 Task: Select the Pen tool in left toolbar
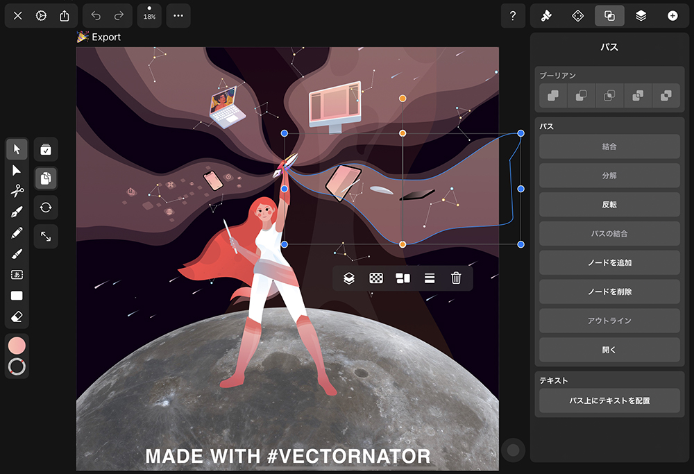(x=17, y=212)
